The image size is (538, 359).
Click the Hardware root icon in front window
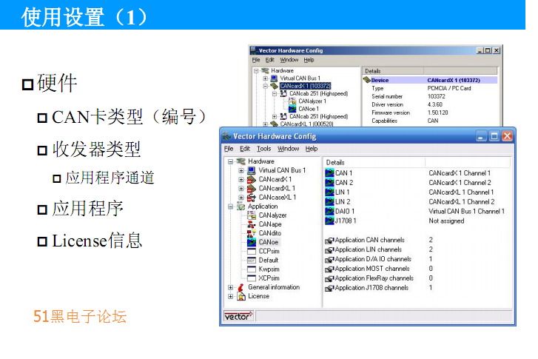pos(241,161)
